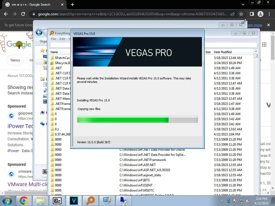Open a new Chrome tab
This screenshot has width=275, height=206.
[x=73, y=5]
